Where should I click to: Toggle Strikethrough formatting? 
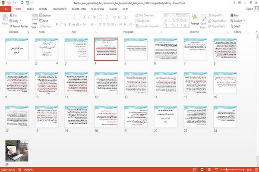[x=73, y=25]
